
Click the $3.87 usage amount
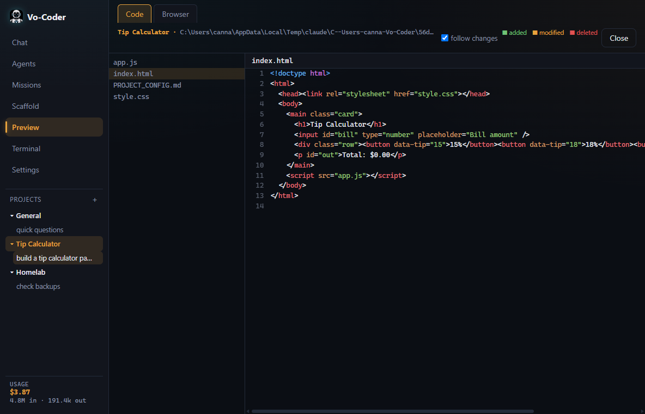(x=20, y=392)
